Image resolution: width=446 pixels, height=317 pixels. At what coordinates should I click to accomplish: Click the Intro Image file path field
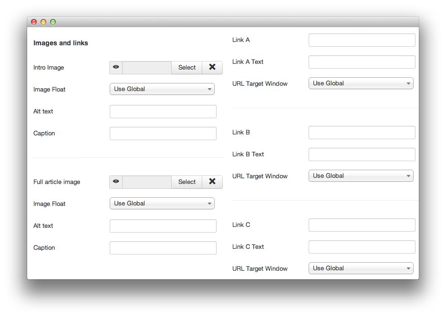pyautogui.click(x=147, y=68)
